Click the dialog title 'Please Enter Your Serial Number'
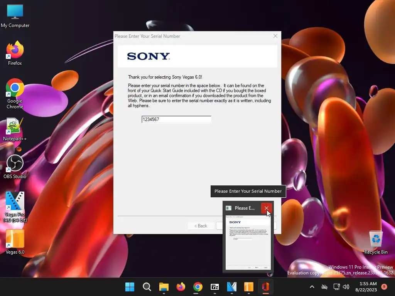This screenshot has width=395, height=296. (147, 36)
